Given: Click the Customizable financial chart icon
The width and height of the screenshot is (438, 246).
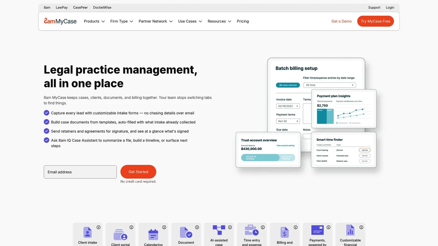Looking at the screenshot, I should (x=350, y=230).
